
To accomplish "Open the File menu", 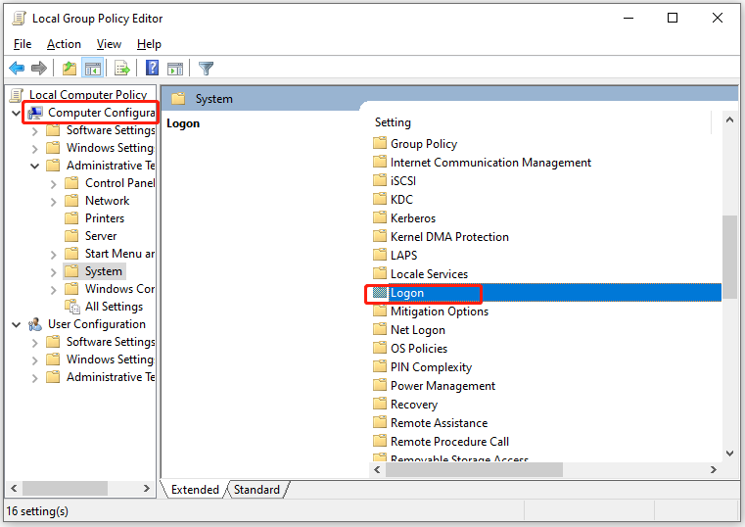I will [23, 44].
